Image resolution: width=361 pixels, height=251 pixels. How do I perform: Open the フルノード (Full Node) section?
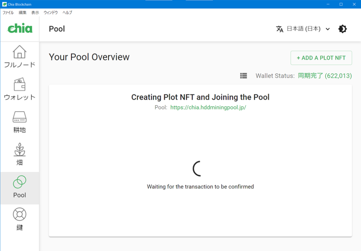(x=20, y=57)
